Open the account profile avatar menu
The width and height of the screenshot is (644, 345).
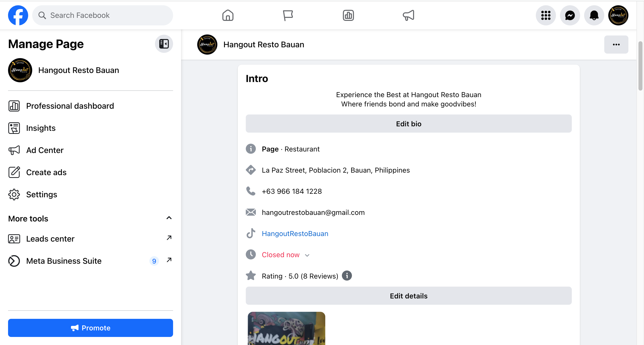pyautogui.click(x=618, y=15)
